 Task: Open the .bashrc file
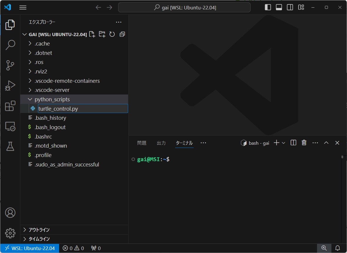[x=74, y=136]
